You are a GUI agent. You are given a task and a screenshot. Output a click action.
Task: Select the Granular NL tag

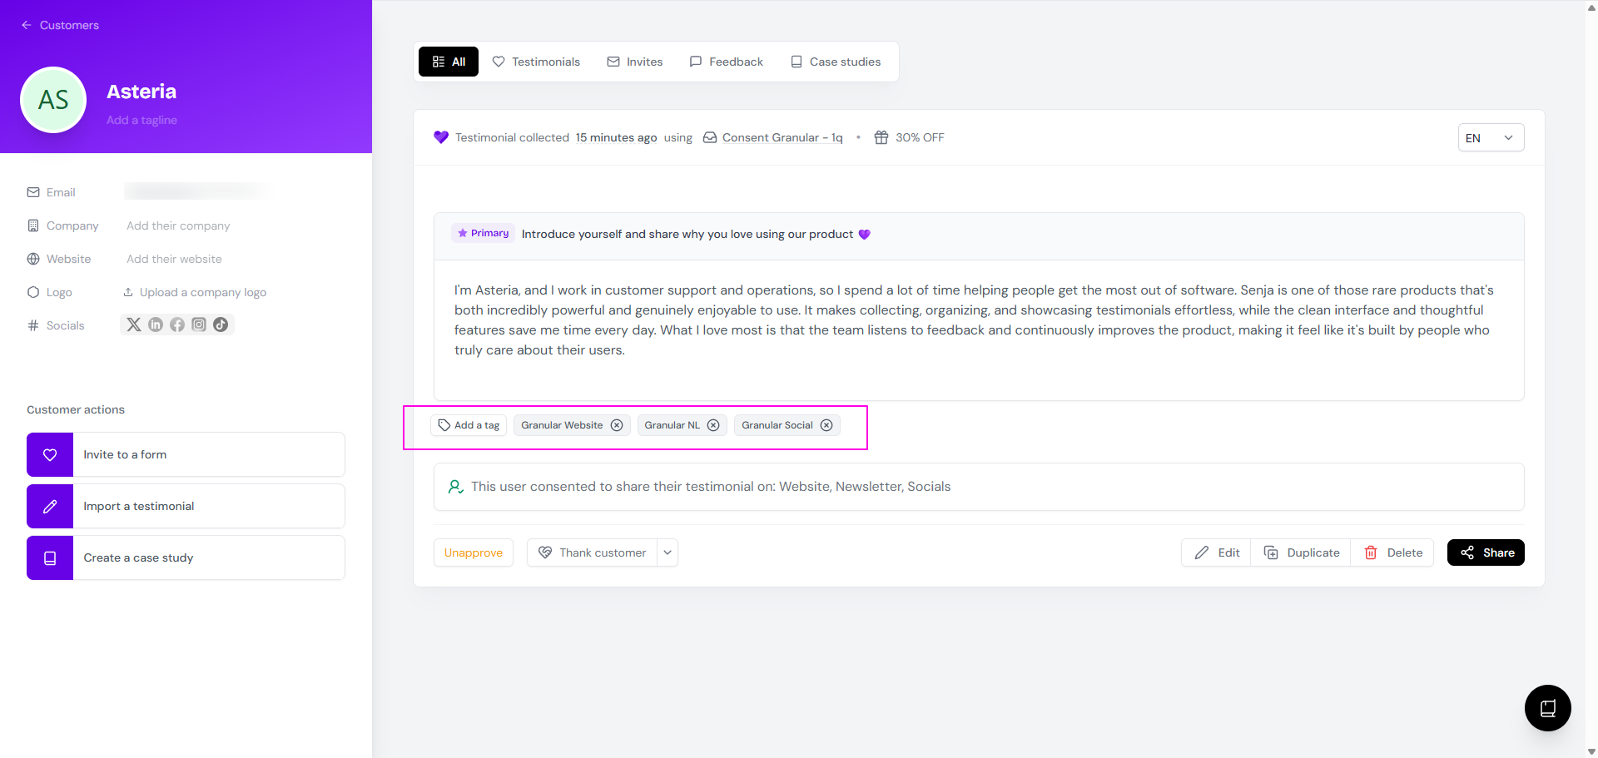coord(672,425)
